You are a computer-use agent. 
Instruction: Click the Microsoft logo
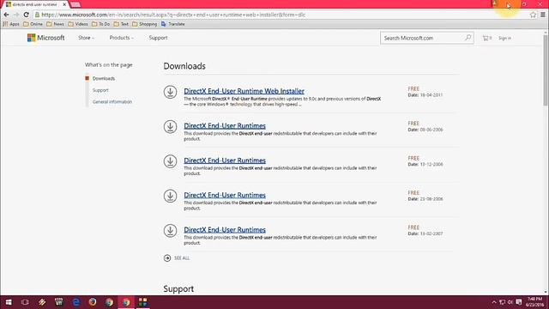point(45,38)
